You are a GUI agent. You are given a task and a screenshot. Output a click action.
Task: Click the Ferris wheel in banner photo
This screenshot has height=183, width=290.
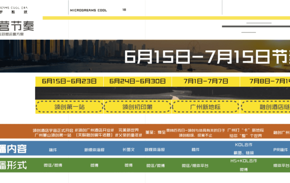click(194, 47)
